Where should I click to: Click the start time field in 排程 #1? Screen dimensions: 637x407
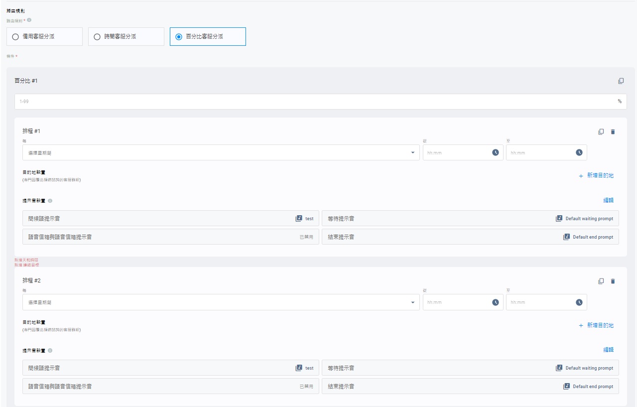463,152
